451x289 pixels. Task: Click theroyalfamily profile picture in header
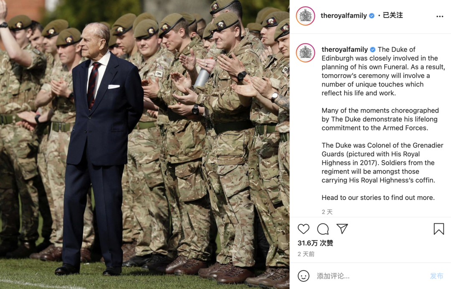pos(305,15)
